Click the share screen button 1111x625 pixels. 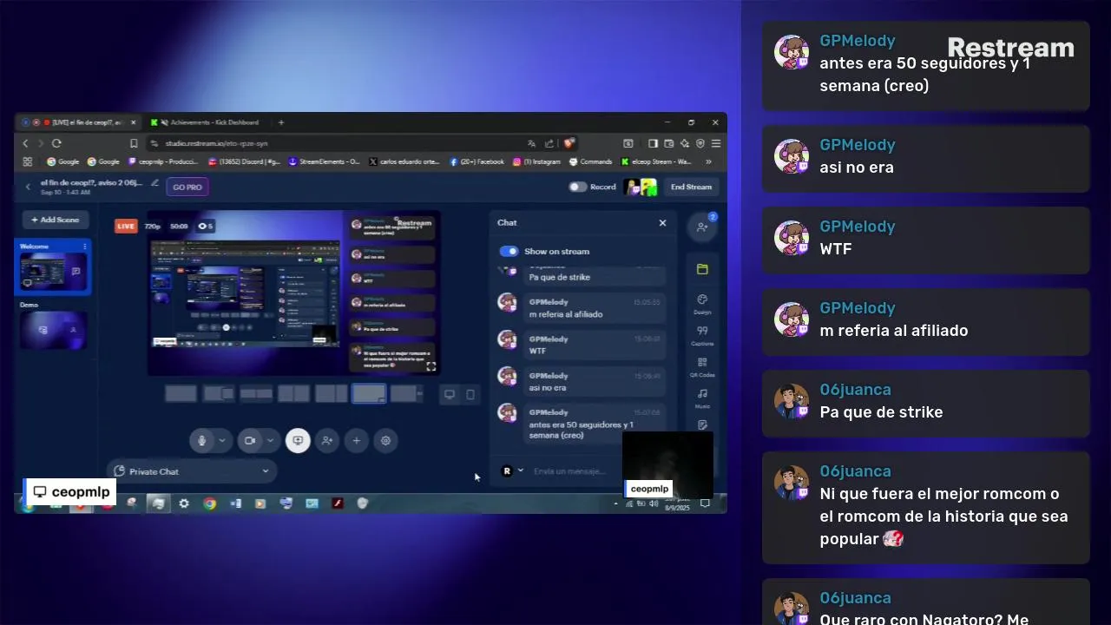298,441
